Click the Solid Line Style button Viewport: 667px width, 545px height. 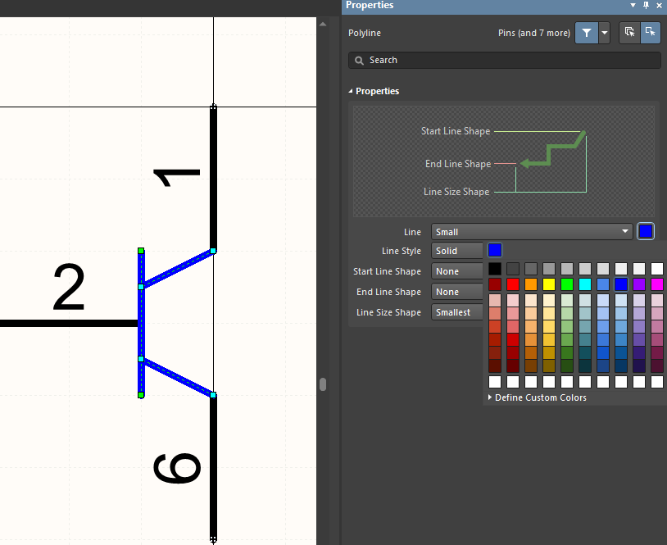[457, 250]
